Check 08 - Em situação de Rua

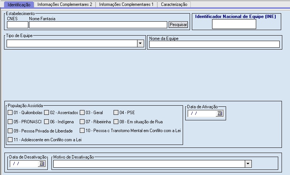tap(116, 121)
